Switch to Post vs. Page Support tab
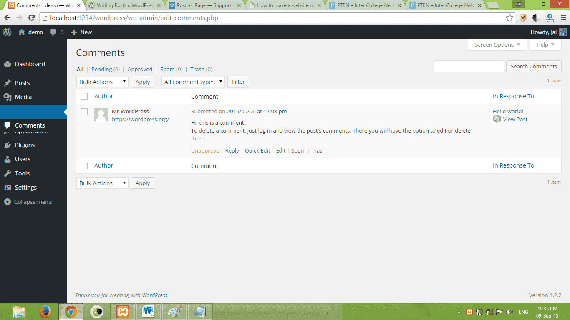This screenshot has width=570, height=320. point(204,5)
